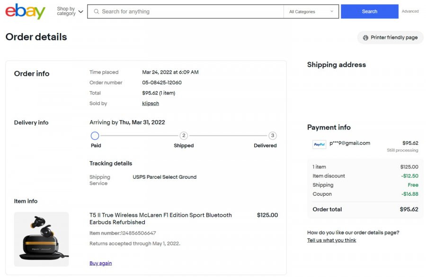Open Advanced search link

(410, 11)
